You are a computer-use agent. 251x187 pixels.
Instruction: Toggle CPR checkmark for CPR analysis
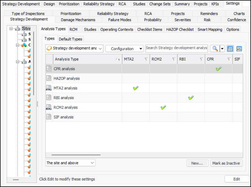point(218,69)
